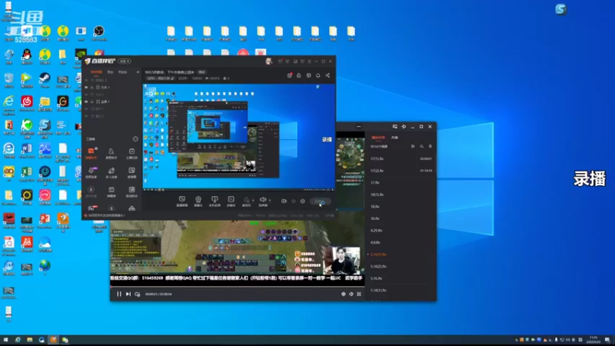Open the notification center on taskbar
Screen dimensions: 615x346
point(607,340)
